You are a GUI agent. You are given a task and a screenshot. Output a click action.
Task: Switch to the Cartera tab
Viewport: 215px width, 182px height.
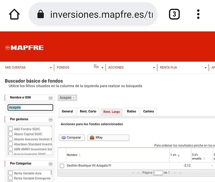tap(148, 112)
